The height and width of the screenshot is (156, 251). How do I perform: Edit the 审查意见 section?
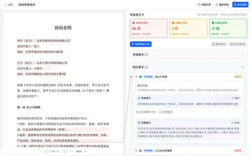tap(235, 98)
